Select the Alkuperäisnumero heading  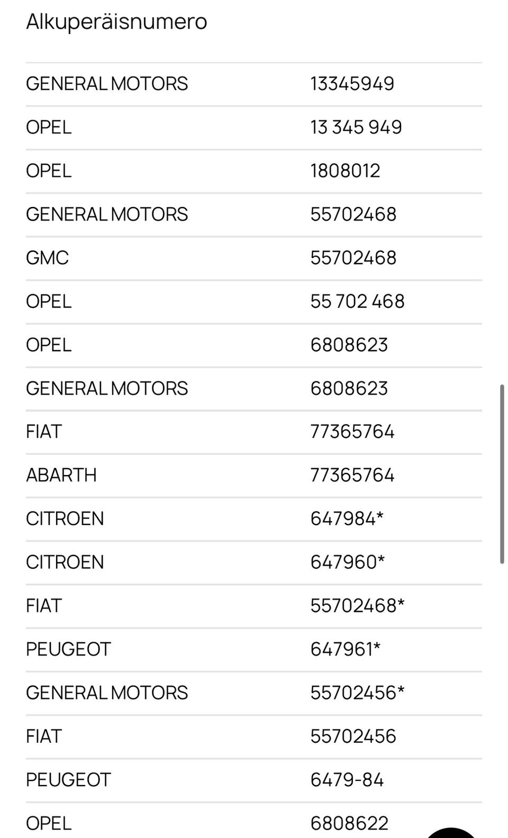pos(116,22)
